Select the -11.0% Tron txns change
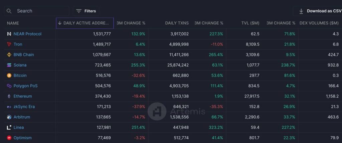 click(x=217, y=44)
